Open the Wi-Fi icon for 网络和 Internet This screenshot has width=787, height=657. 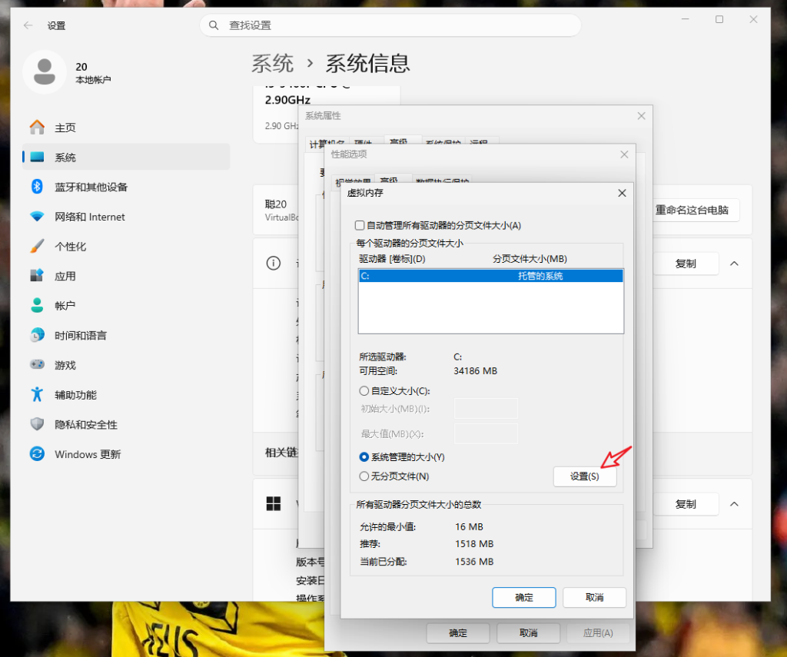[37, 217]
